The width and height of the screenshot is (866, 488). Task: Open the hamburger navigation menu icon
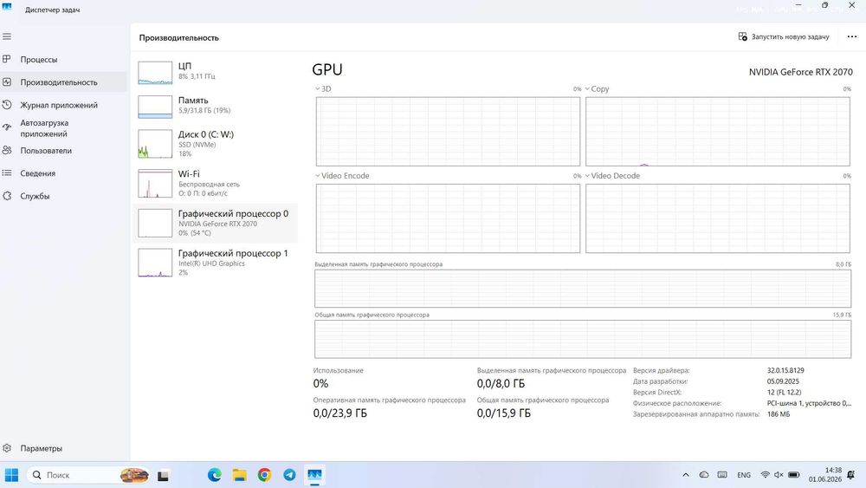[7, 36]
